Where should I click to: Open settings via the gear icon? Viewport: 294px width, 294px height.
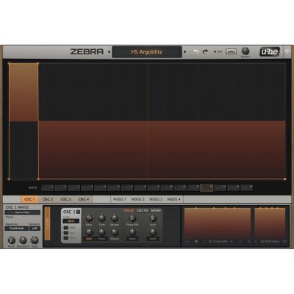[x=287, y=51]
